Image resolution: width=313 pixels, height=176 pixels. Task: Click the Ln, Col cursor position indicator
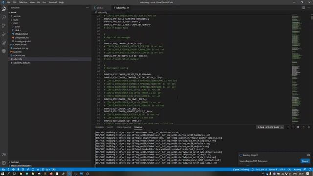pos(261,170)
